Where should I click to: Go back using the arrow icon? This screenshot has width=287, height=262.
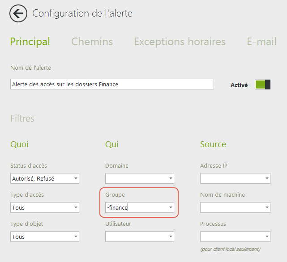pos(18,13)
